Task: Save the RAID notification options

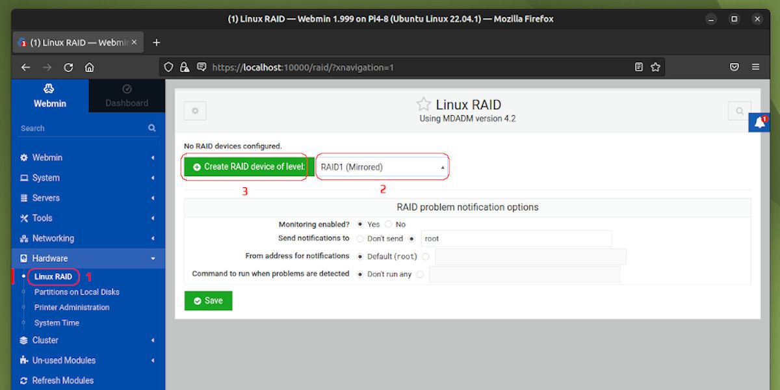Action: click(208, 300)
